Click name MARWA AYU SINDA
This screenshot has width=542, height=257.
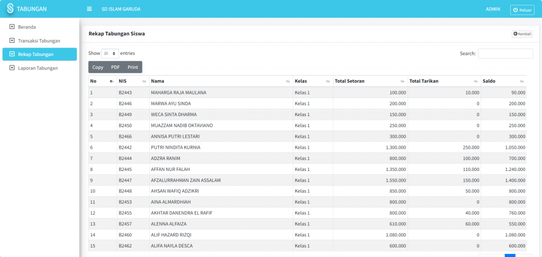tap(171, 103)
